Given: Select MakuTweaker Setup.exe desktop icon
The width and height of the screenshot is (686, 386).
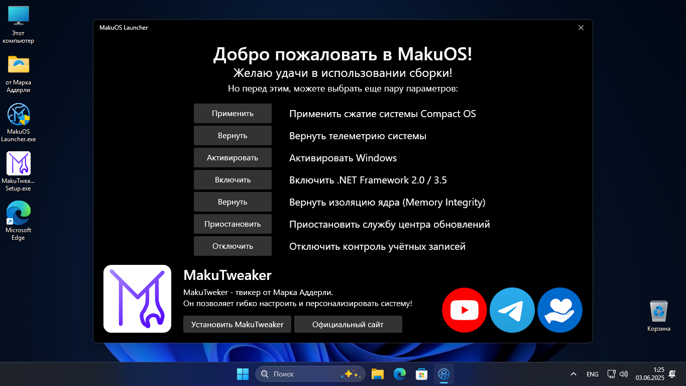Looking at the screenshot, I should coord(19,172).
